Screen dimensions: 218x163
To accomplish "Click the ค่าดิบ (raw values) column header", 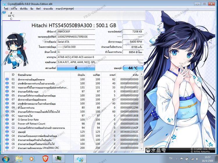I will pyautogui.click(x=128, y=75).
